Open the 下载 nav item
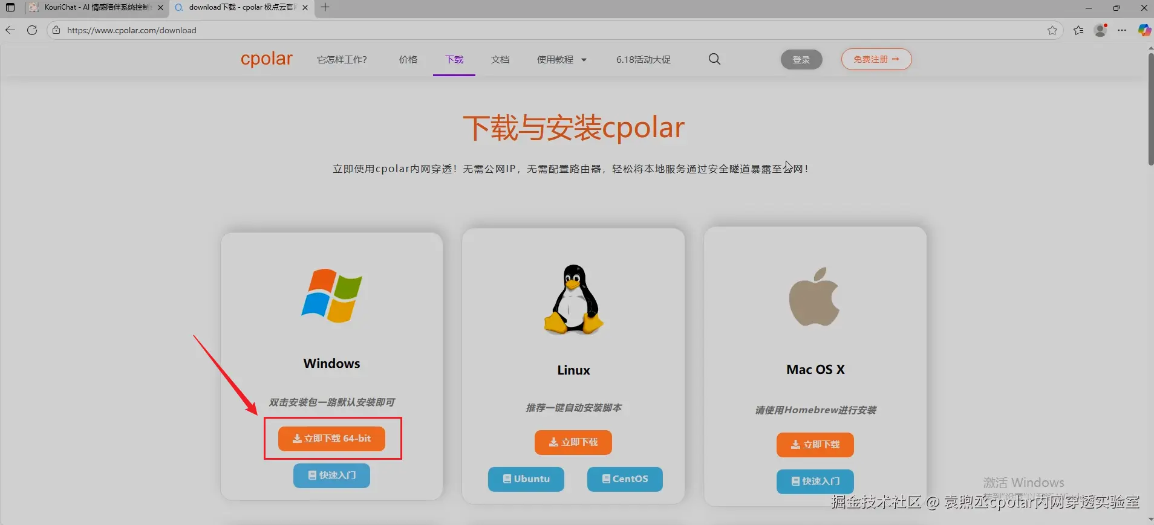The width and height of the screenshot is (1154, 525). click(x=454, y=59)
